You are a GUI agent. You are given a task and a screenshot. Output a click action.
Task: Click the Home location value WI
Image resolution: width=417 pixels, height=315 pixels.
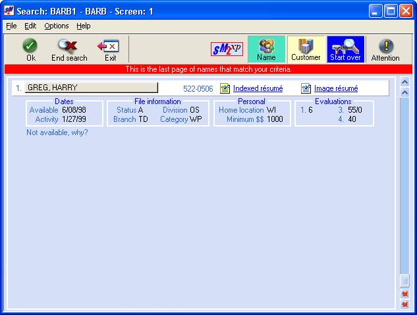pos(271,110)
